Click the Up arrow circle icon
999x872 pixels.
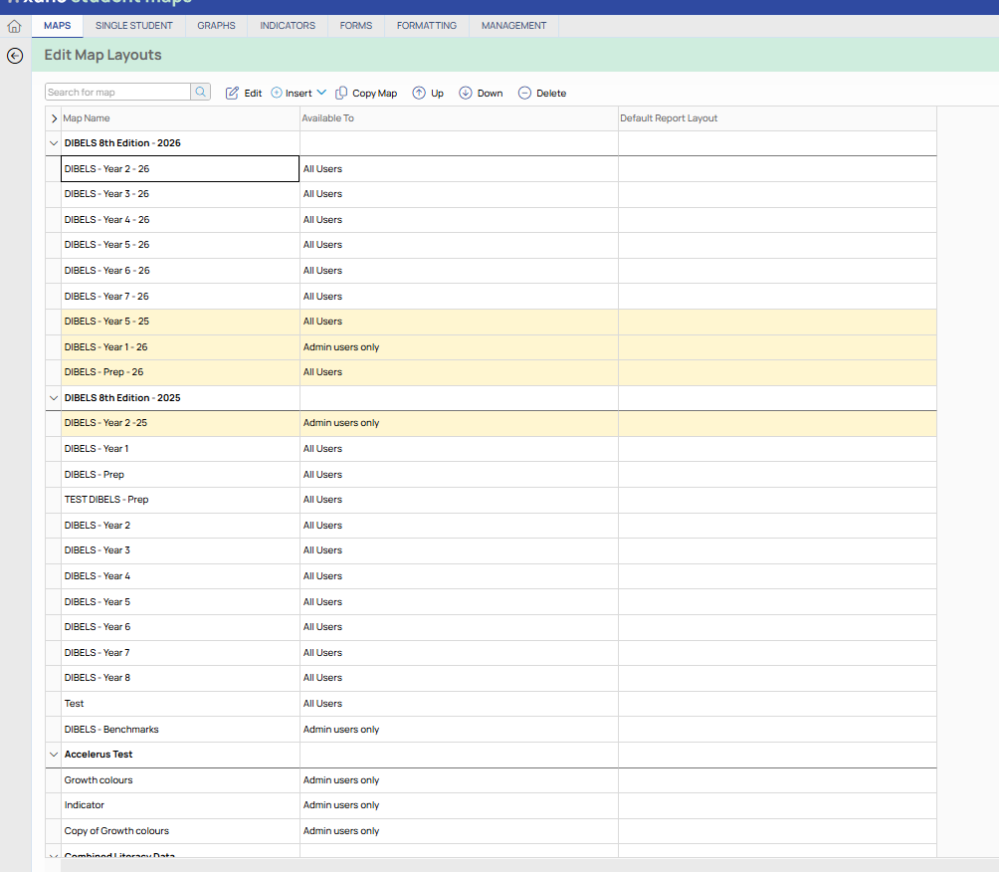pos(419,93)
